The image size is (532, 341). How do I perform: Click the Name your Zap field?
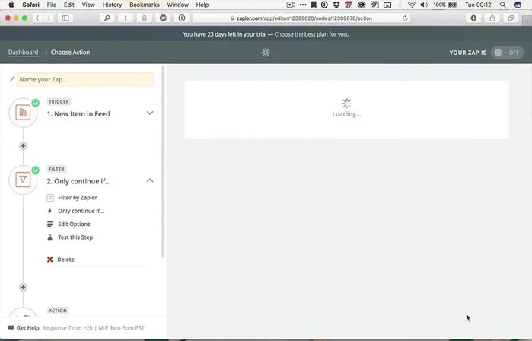click(84, 79)
